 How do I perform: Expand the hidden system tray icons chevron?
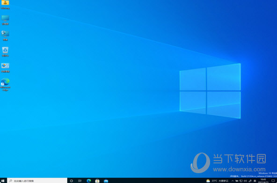pyautogui.click(x=233, y=181)
